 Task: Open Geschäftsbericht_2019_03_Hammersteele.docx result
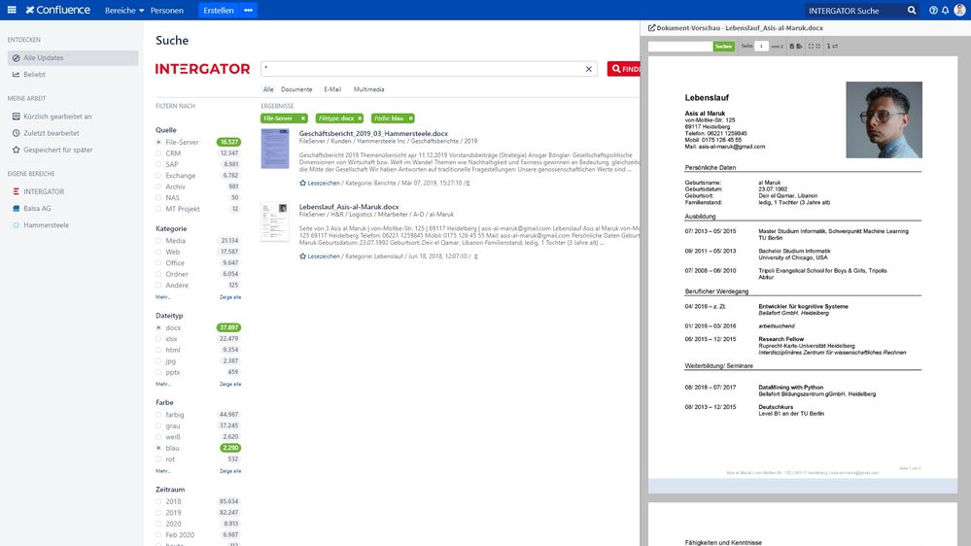coord(373,133)
